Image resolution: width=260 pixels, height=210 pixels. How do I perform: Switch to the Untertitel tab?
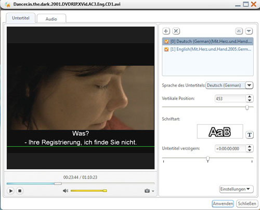coord(21,18)
